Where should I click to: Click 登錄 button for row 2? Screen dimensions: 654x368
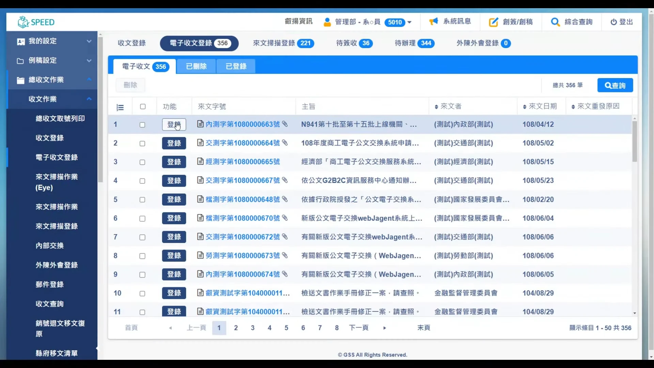[x=174, y=143]
